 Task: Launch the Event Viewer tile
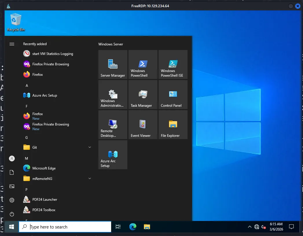(x=143, y=125)
